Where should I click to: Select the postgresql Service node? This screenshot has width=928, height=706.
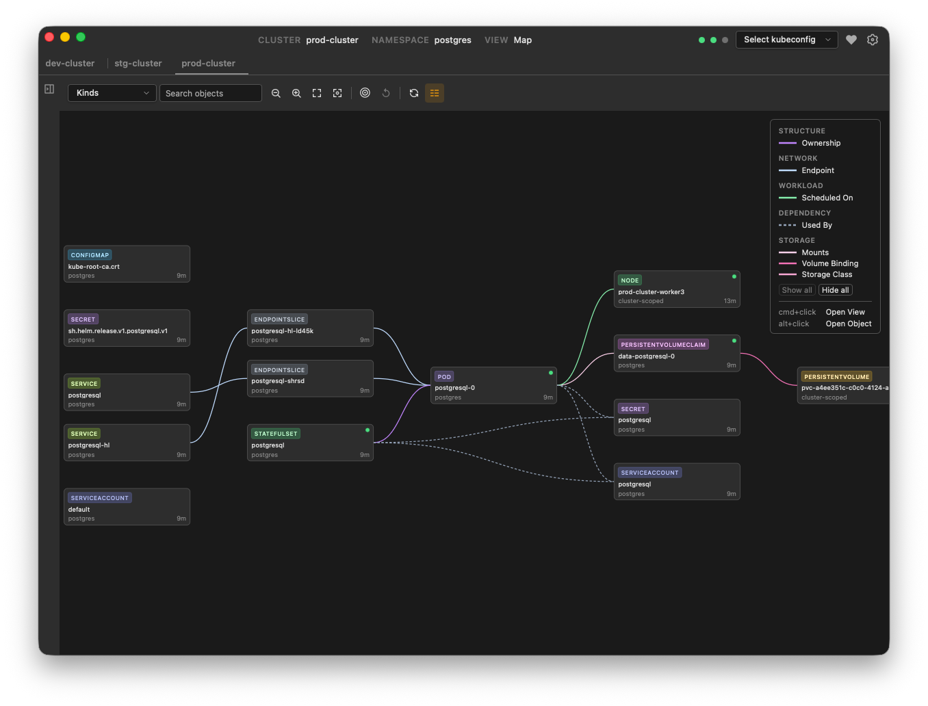(x=127, y=392)
